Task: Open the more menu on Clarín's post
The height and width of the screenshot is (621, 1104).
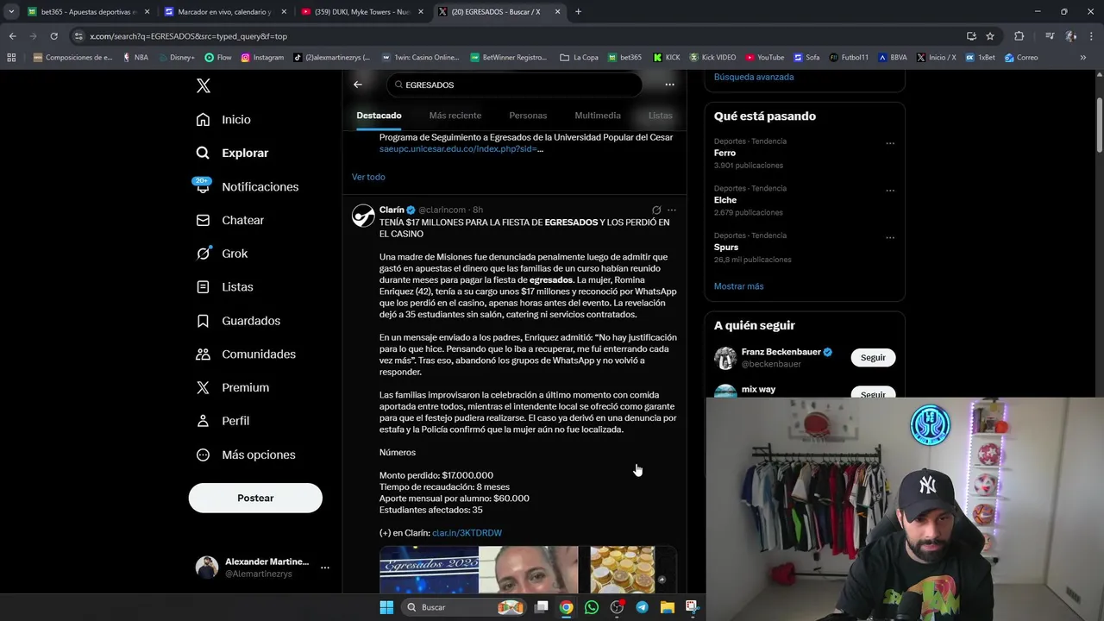Action: click(672, 210)
